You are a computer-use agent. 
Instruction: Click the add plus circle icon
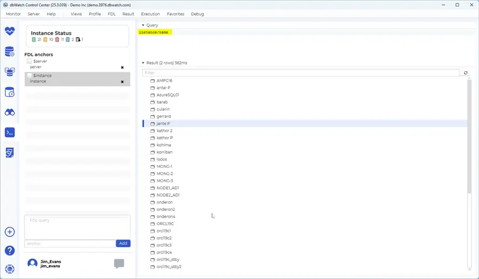coord(10,232)
